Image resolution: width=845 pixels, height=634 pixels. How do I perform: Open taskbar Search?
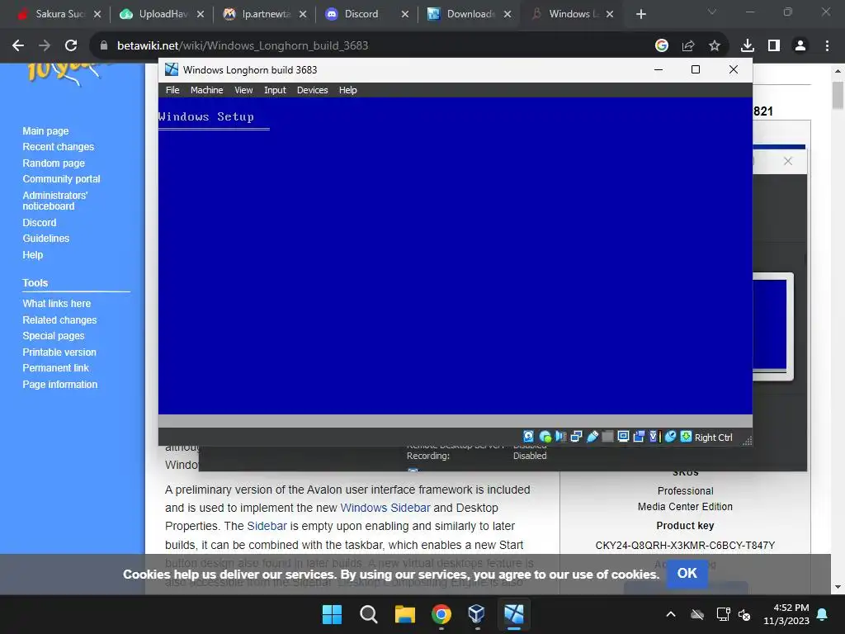369,614
